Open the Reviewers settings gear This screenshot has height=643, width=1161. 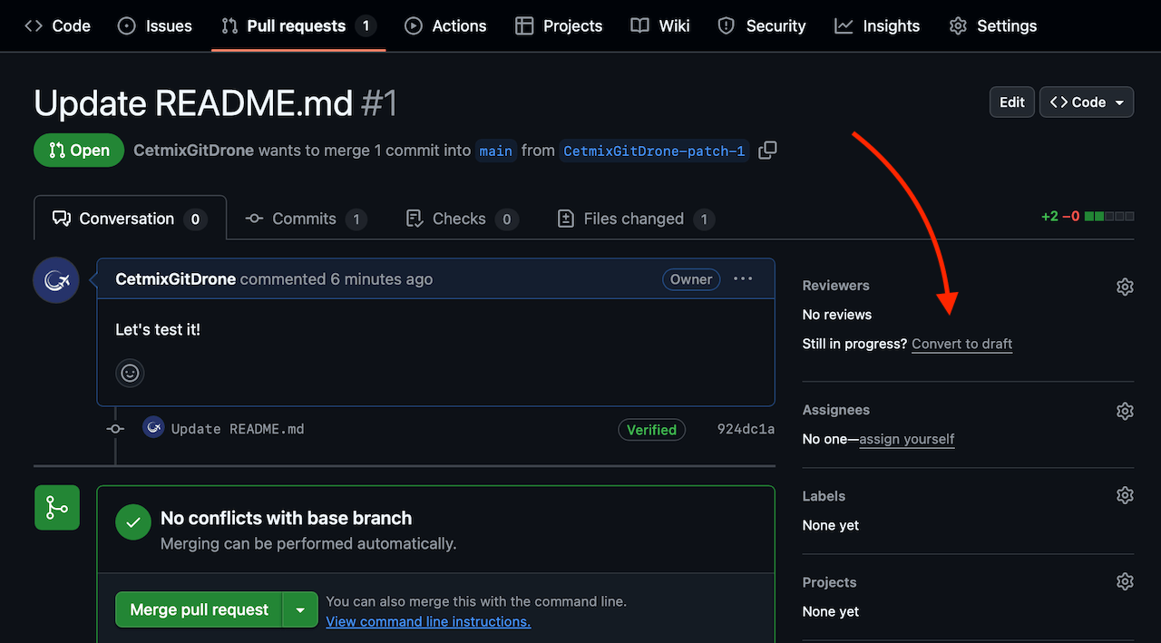pyautogui.click(x=1125, y=286)
